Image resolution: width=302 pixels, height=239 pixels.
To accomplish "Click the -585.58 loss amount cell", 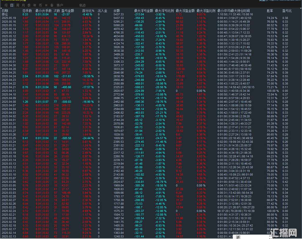I will coord(66,138).
